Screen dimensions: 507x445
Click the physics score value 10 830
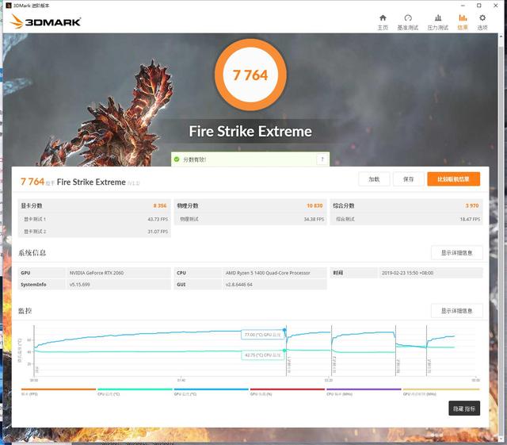[x=314, y=205]
